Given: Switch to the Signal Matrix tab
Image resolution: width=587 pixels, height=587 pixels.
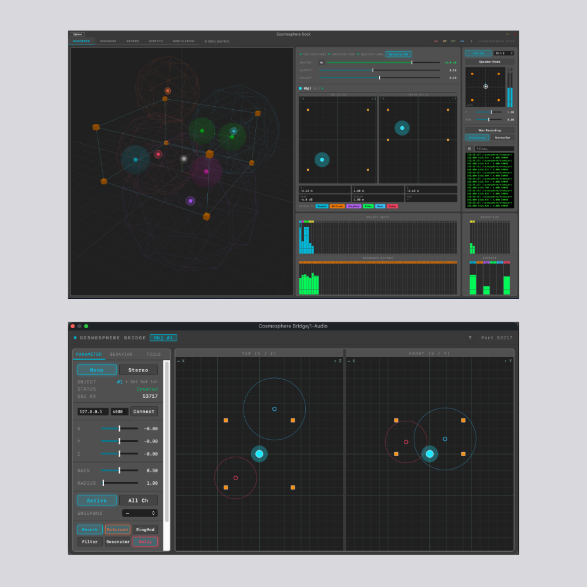Looking at the screenshot, I should (217, 41).
